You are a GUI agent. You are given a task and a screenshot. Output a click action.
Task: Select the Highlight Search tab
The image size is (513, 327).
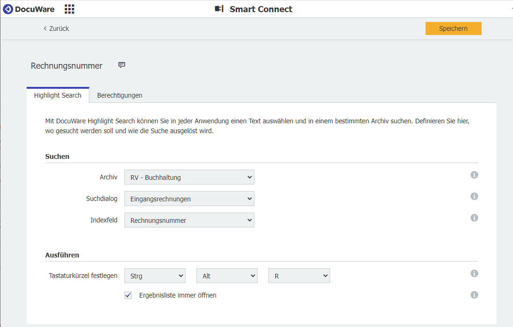58,95
